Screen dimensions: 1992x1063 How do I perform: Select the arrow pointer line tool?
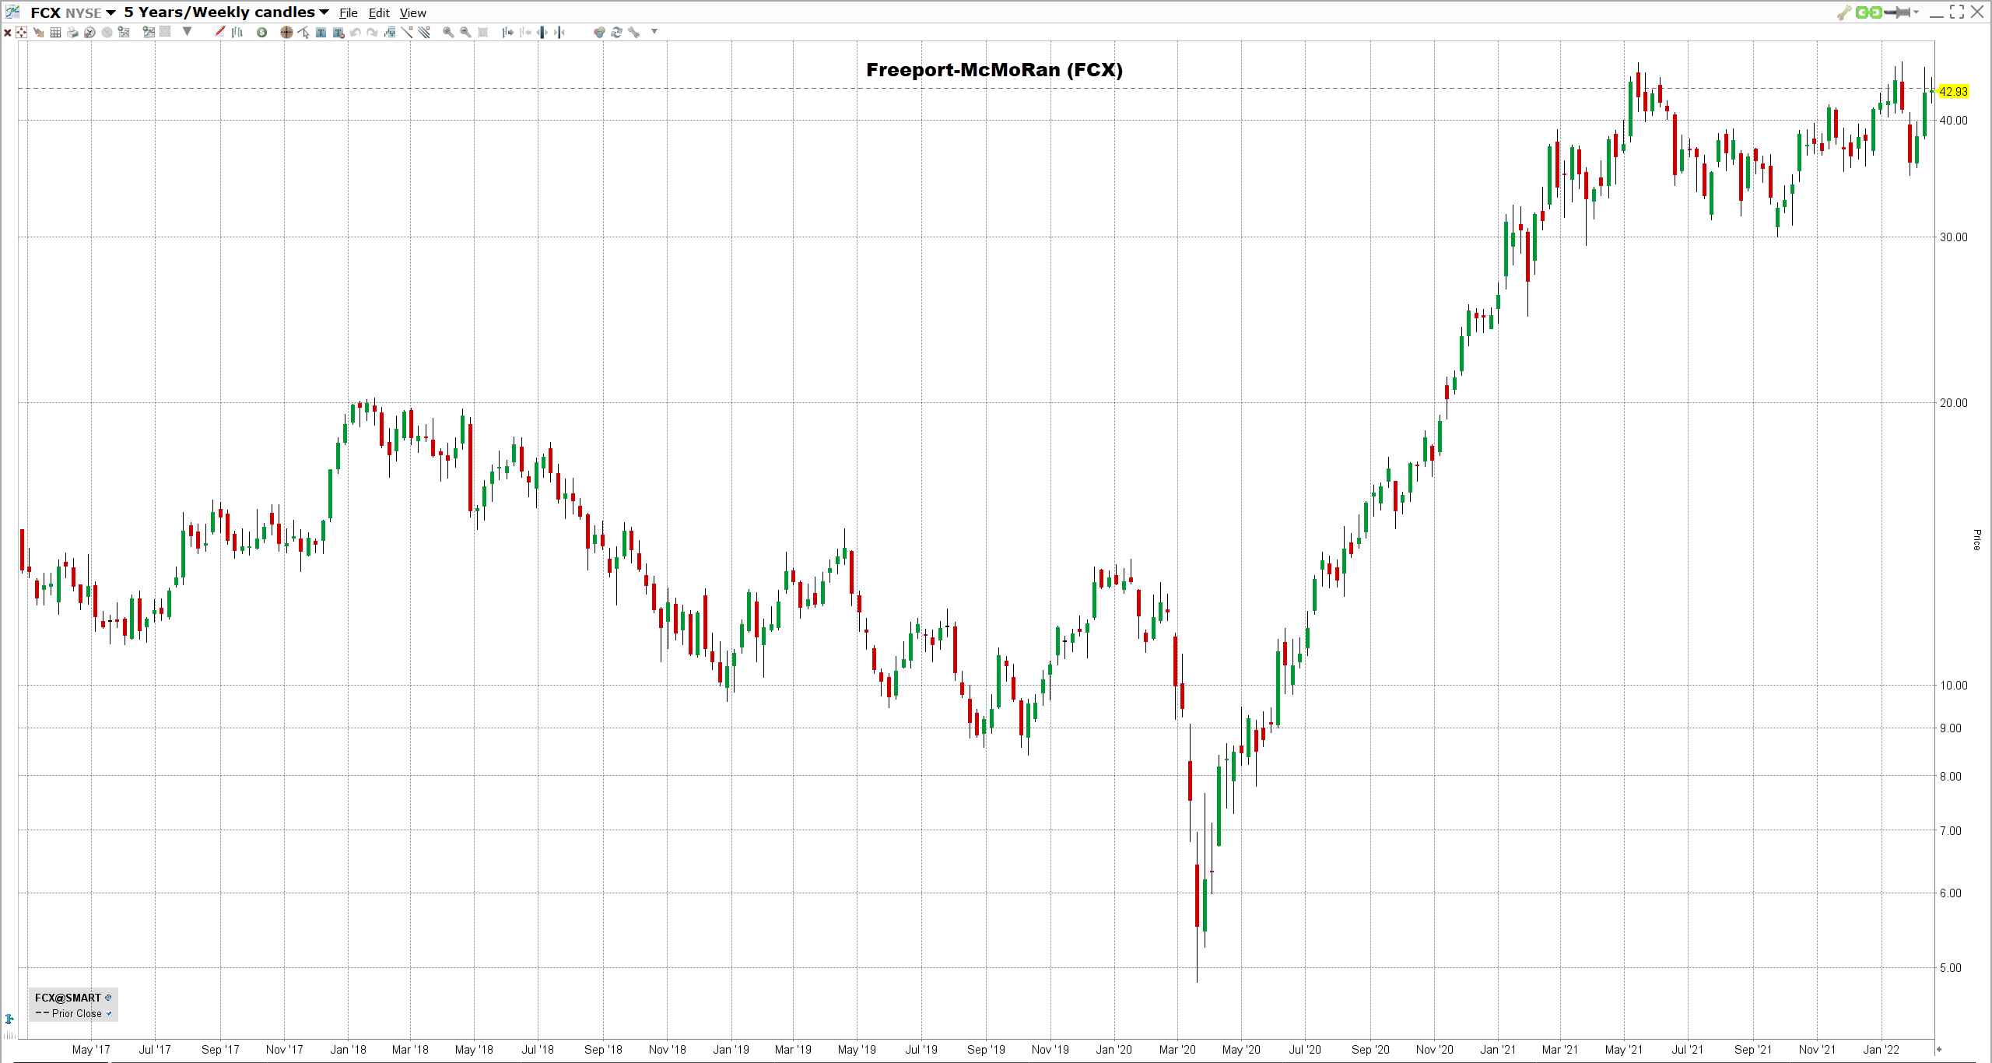coord(303,32)
